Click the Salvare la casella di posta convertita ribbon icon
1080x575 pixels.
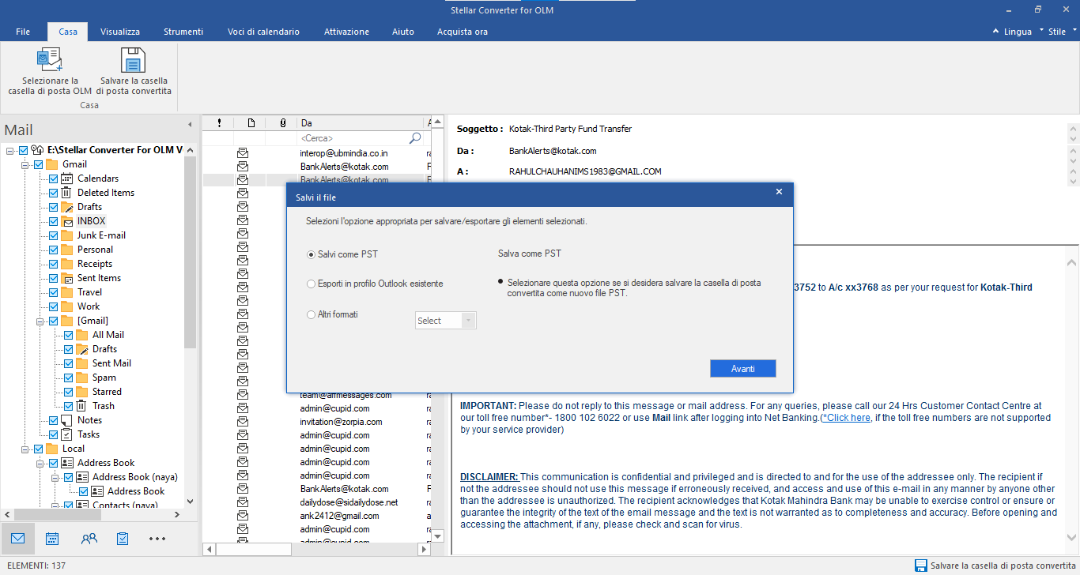tap(133, 60)
